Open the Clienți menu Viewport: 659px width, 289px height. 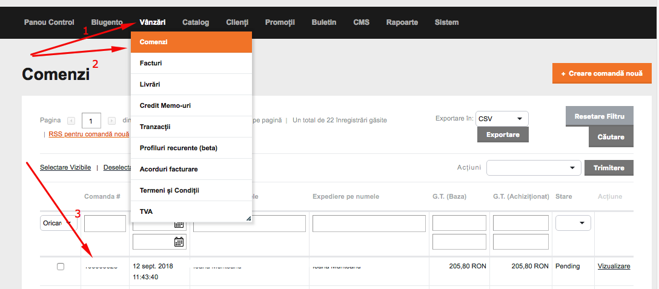(x=237, y=22)
